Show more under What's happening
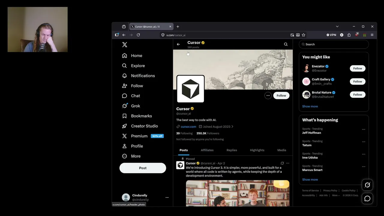 (310, 180)
